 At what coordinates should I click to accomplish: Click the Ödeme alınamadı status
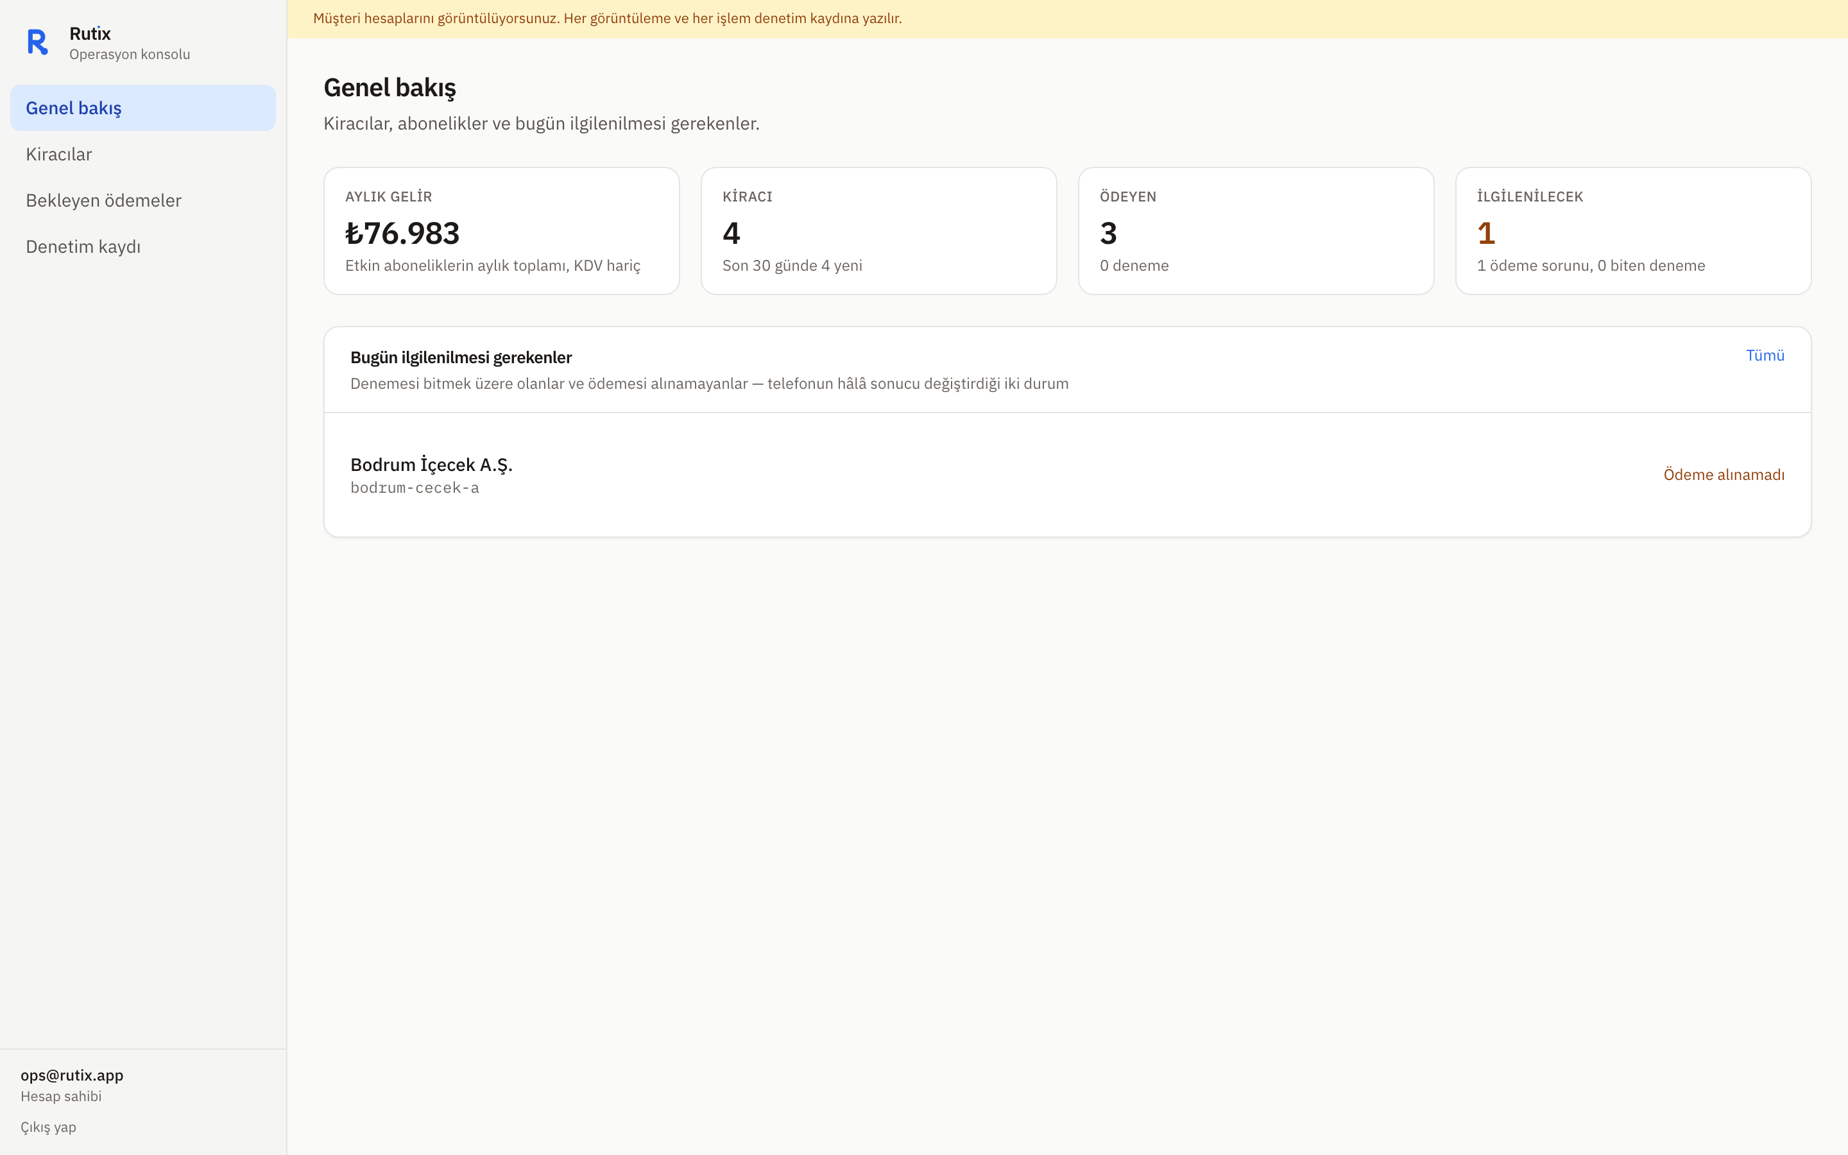click(1724, 474)
